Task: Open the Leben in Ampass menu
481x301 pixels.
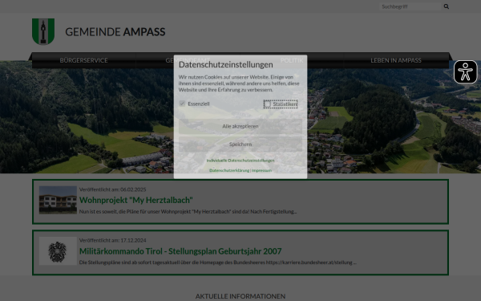Action: click(396, 60)
